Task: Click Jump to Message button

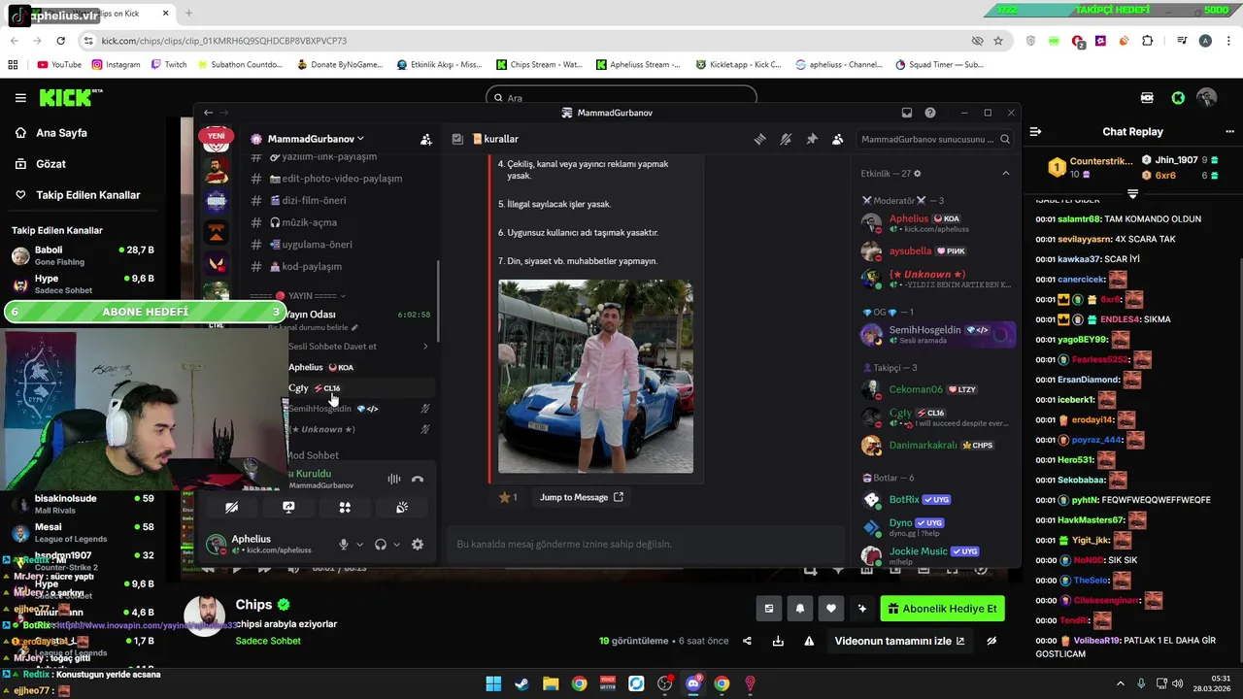Action: point(582,497)
